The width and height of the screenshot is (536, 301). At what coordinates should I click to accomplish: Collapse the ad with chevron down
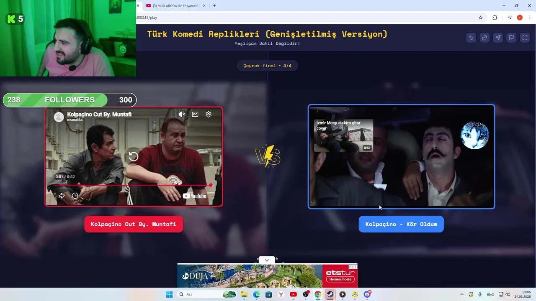coord(267,260)
